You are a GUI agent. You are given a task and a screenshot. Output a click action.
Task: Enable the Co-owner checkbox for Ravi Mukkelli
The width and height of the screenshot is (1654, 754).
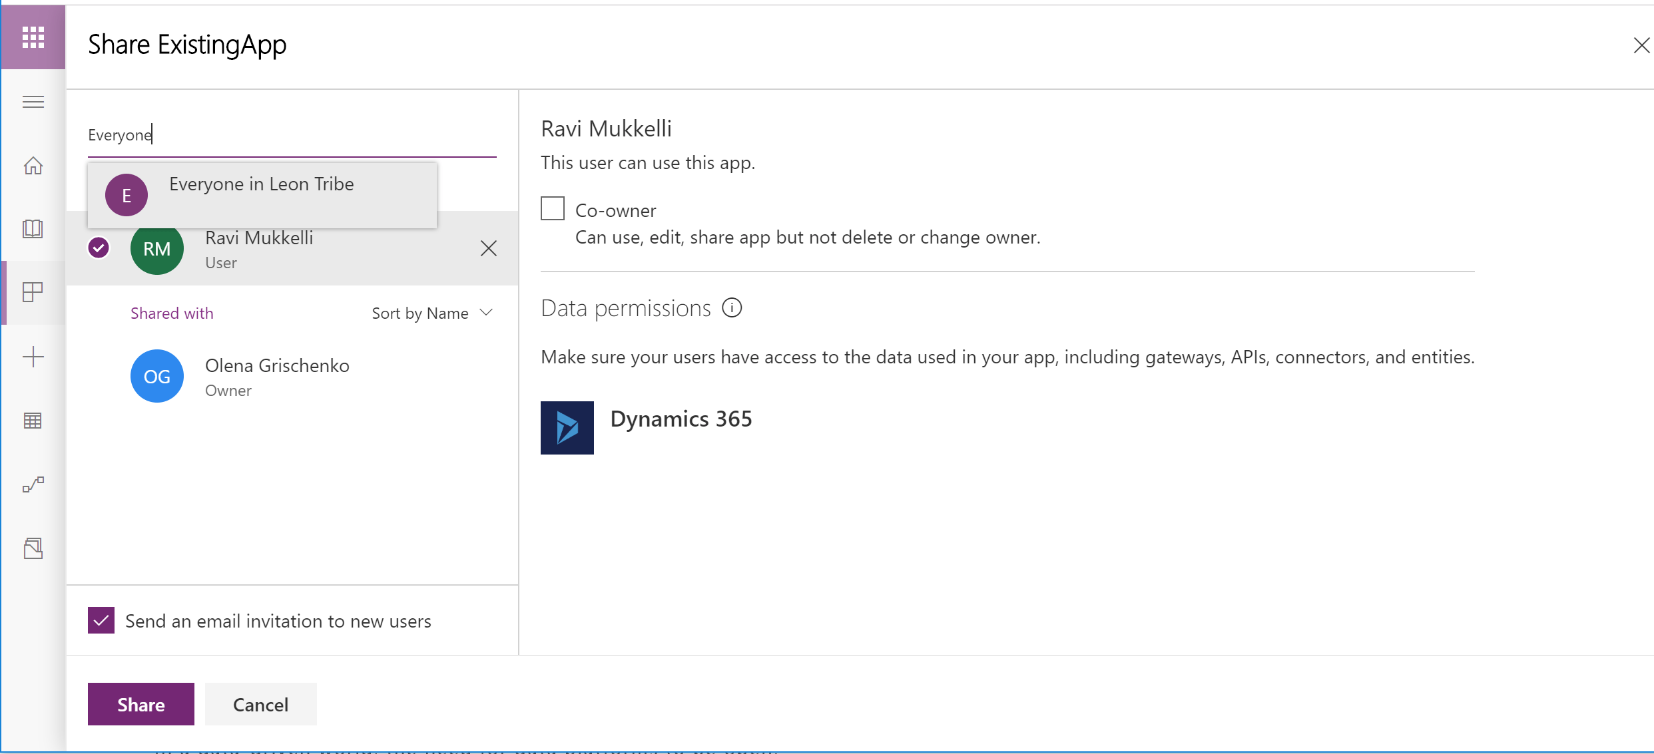tap(552, 208)
